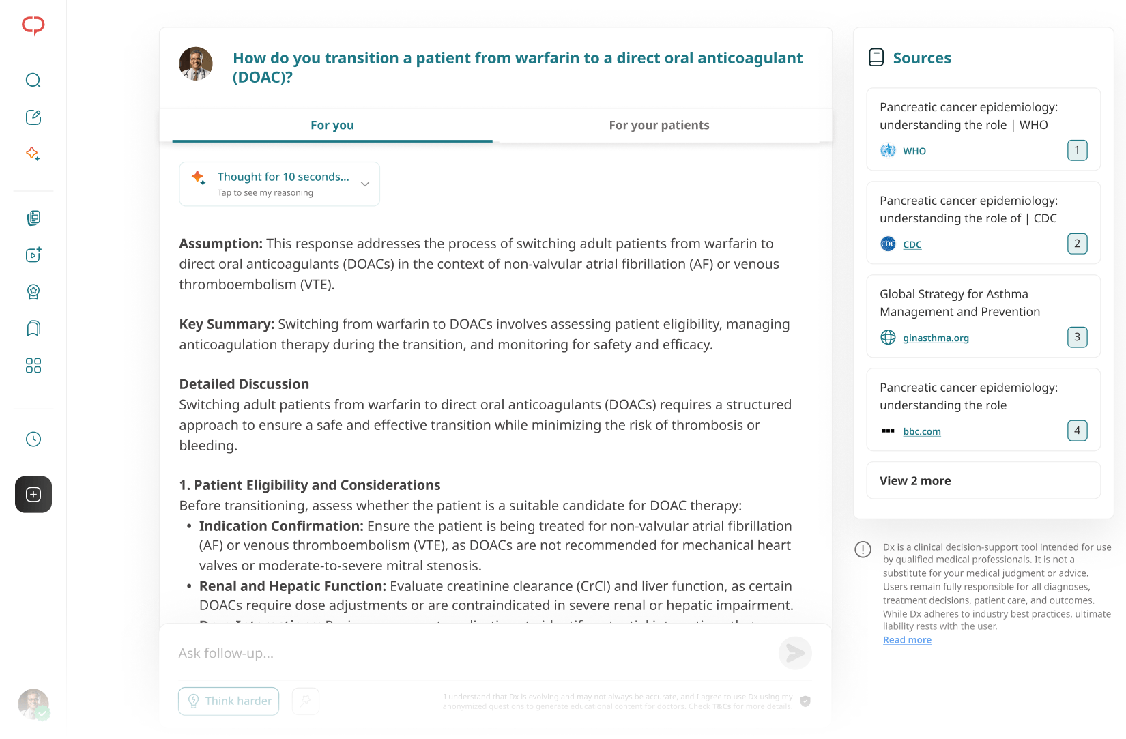The image size is (1126, 739).
Task: Open the WHO source link
Action: pyautogui.click(x=914, y=151)
